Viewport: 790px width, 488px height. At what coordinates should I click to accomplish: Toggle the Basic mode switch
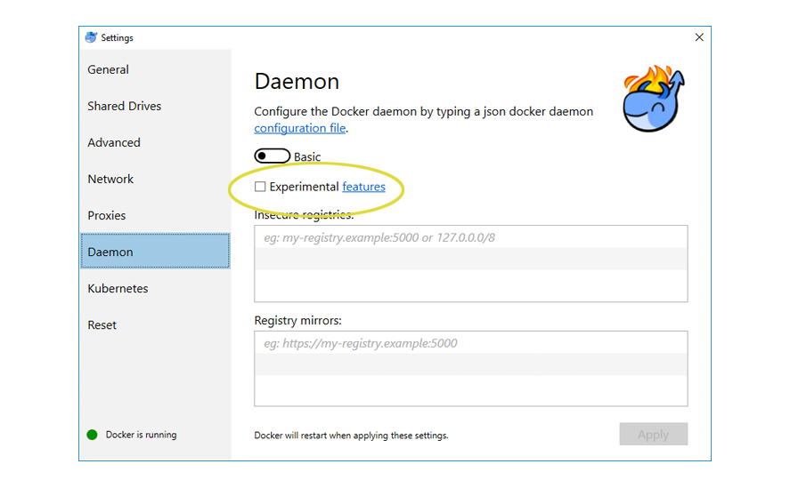(x=272, y=156)
